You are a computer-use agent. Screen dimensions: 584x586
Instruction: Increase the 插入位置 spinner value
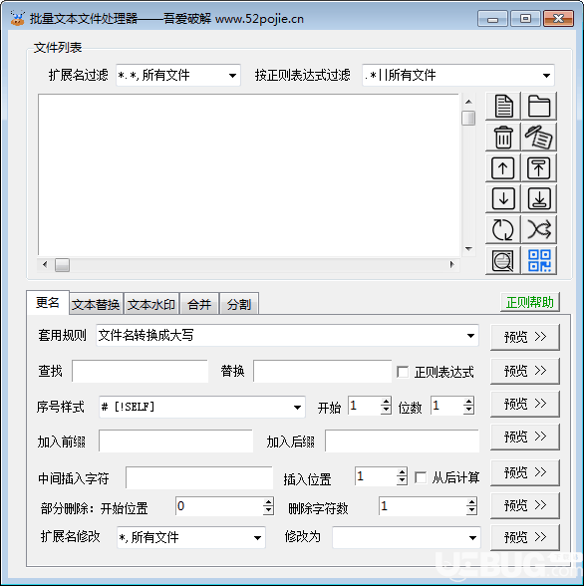pyautogui.click(x=402, y=472)
